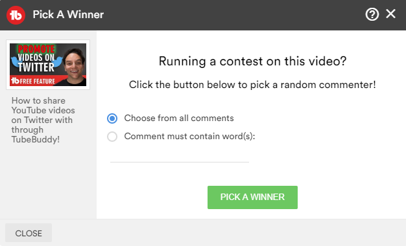Image resolution: width=406 pixels, height=246 pixels.
Task: Click the Choose from all comments label text
Action: pos(179,118)
